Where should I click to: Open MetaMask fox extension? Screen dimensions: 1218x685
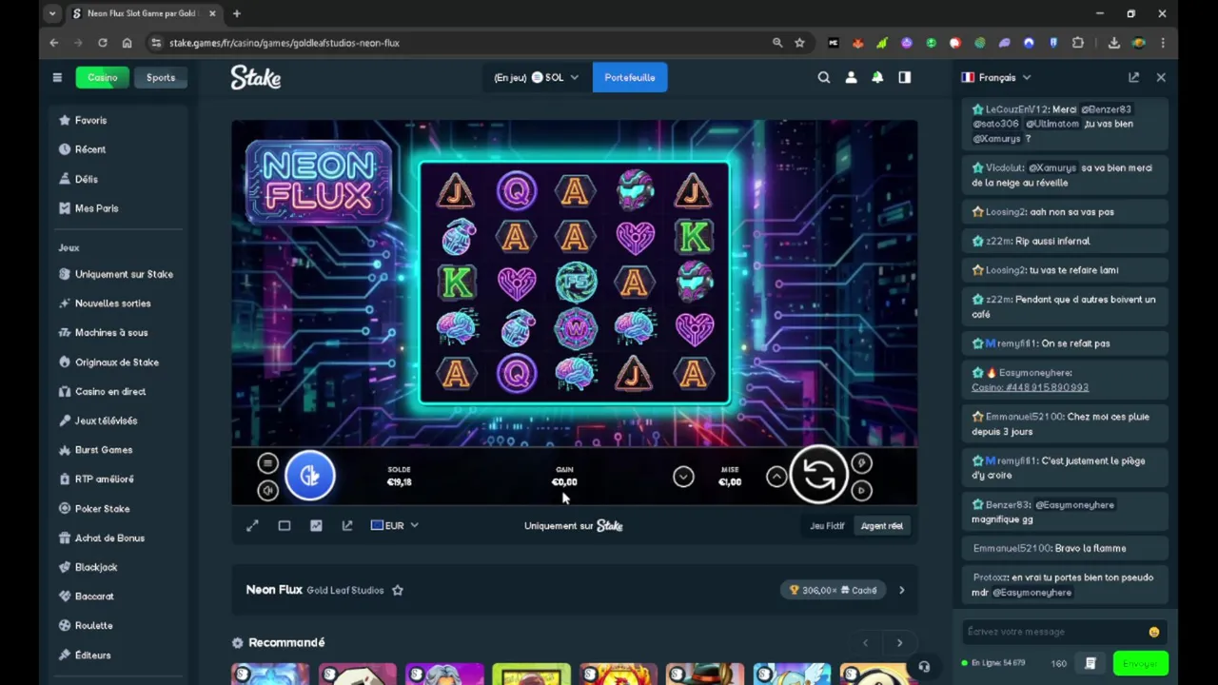coord(857,43)
